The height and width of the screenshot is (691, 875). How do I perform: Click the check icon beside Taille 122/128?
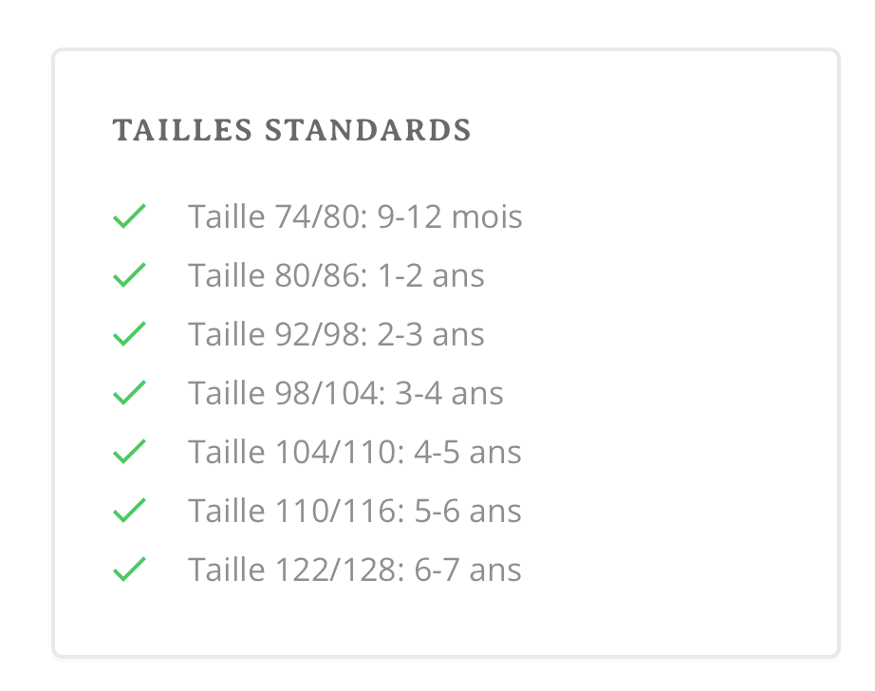pos(128,570)
